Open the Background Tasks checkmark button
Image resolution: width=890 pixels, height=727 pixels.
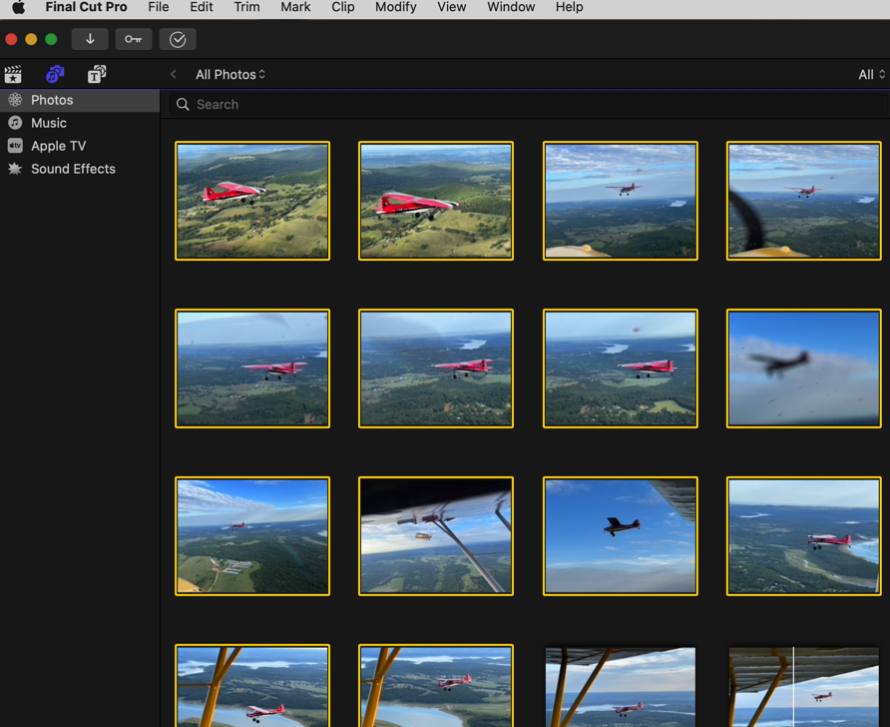pos(178,39)
